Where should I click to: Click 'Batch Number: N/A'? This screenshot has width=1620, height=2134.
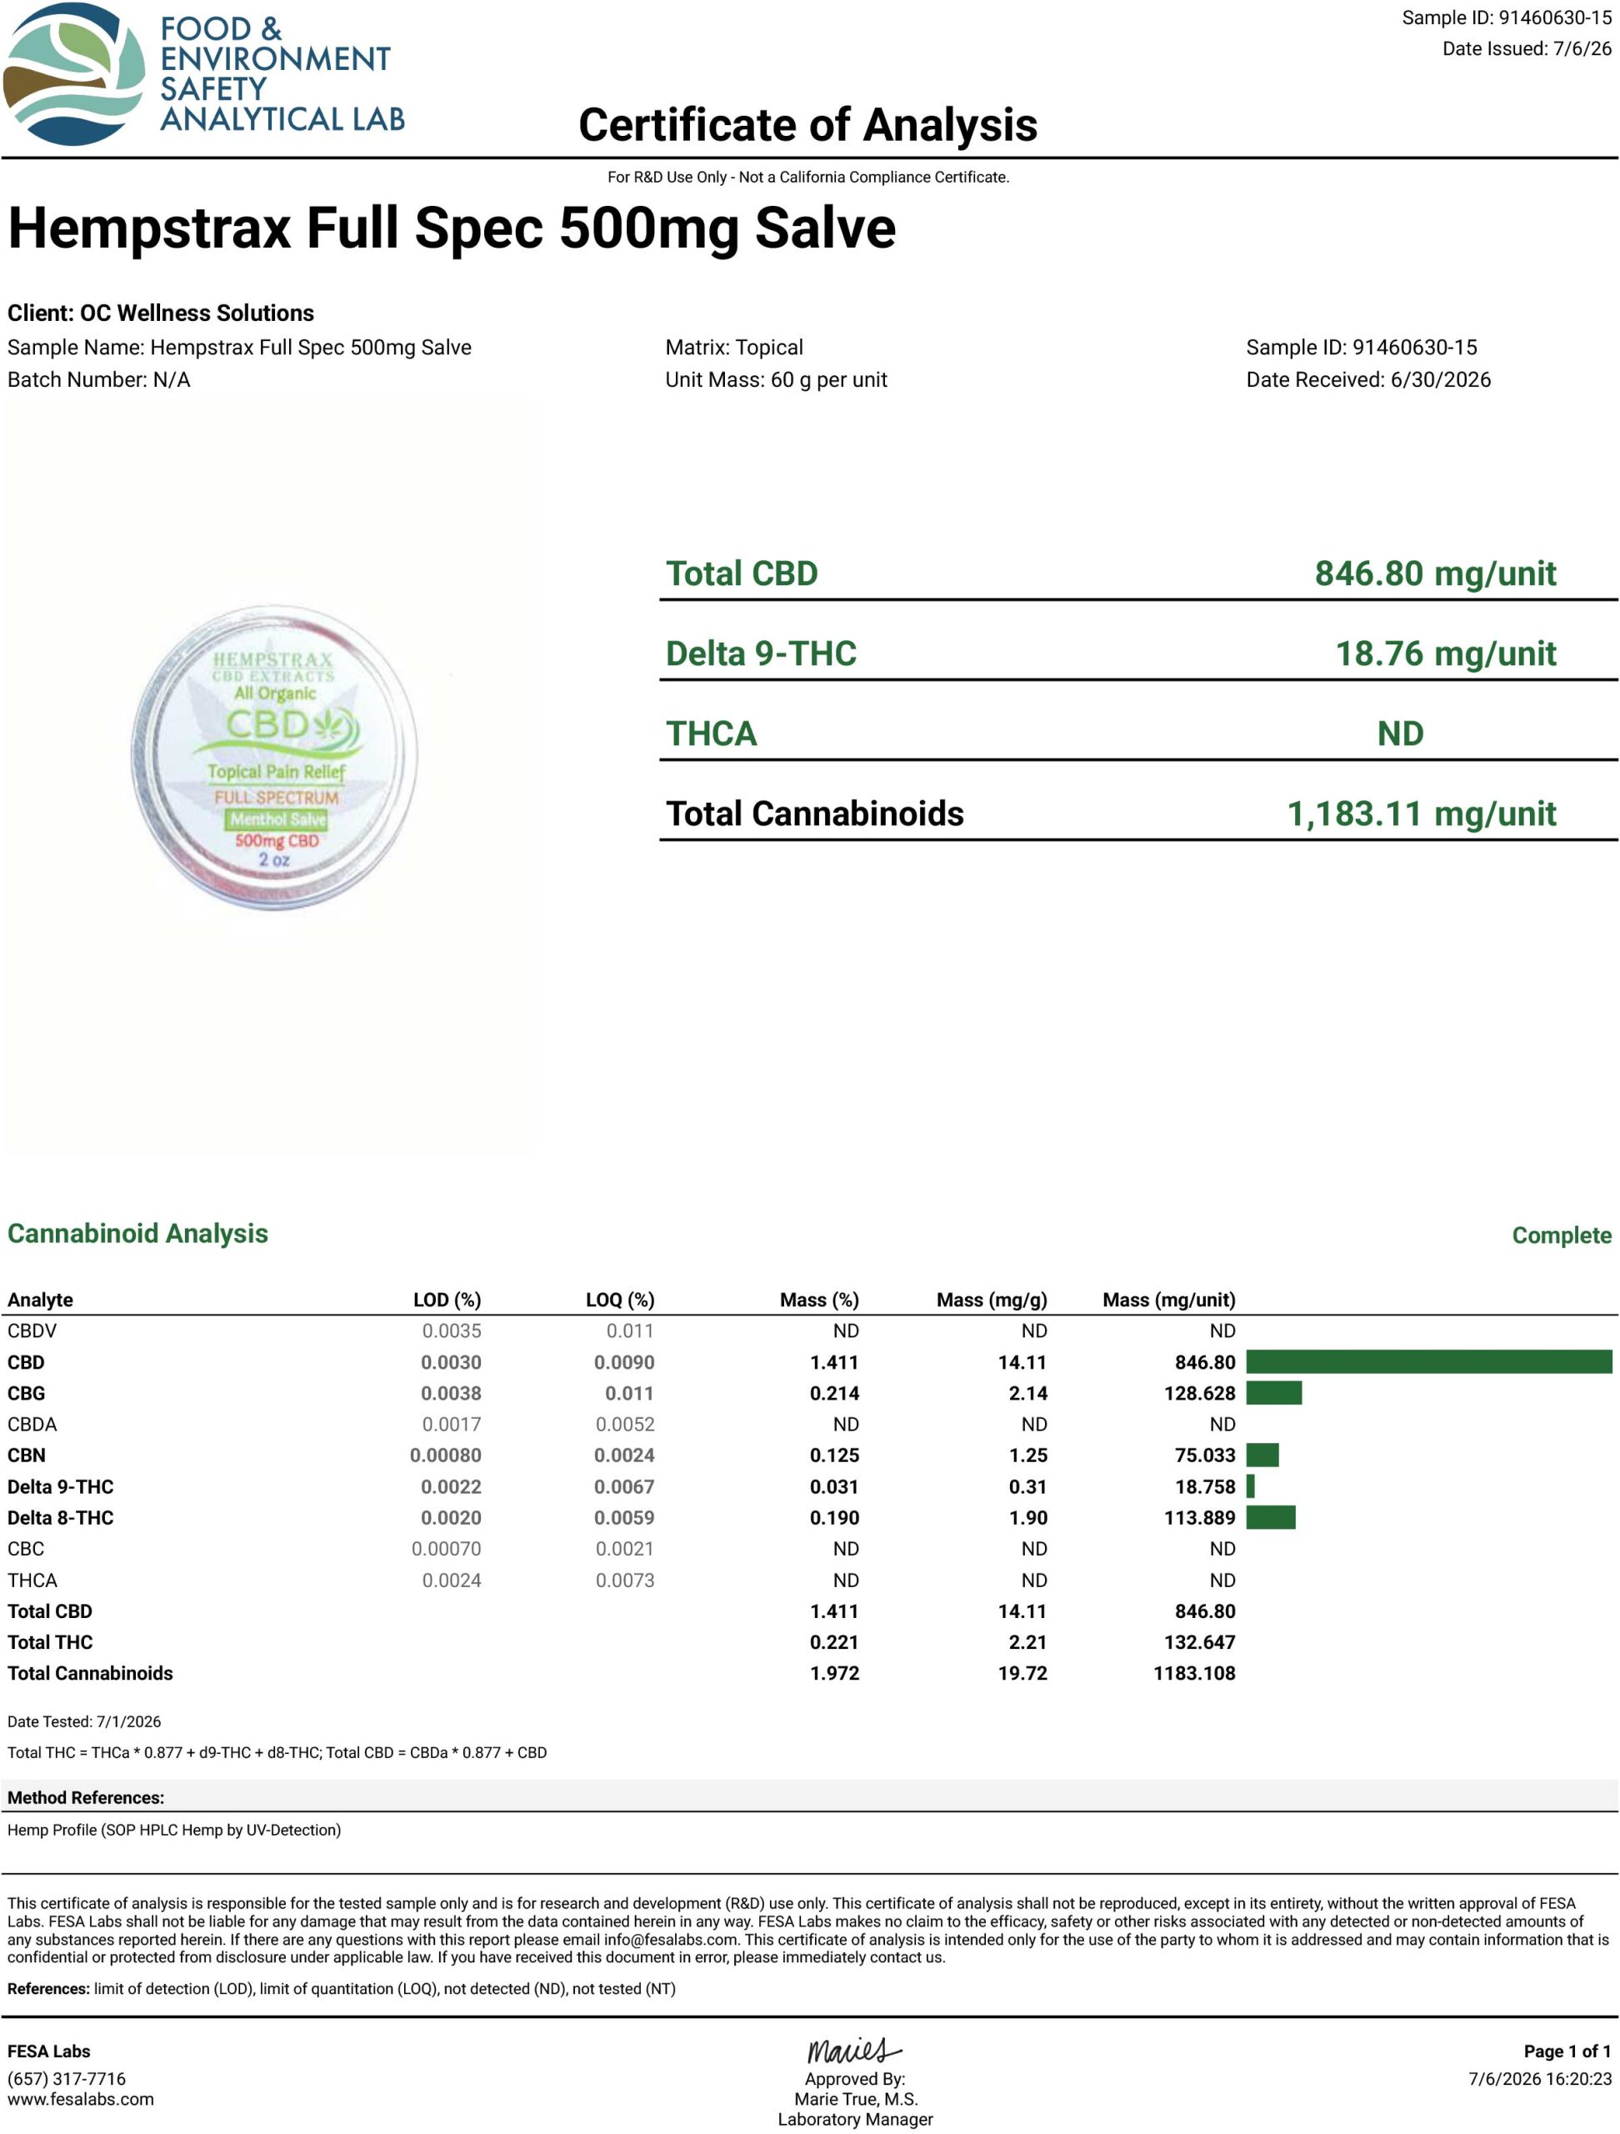point(98,380)
